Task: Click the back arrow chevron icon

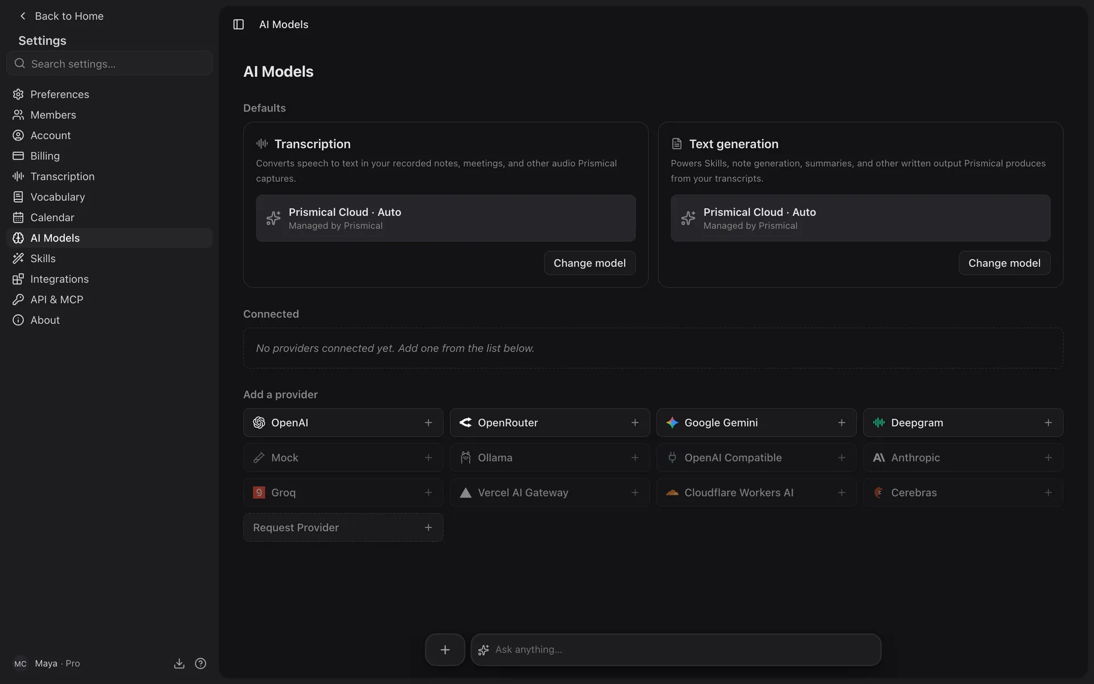Action: tap(23, 16)
